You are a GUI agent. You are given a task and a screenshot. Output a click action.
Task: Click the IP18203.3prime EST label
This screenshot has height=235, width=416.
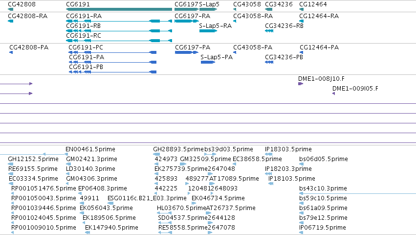pos(288,169)
